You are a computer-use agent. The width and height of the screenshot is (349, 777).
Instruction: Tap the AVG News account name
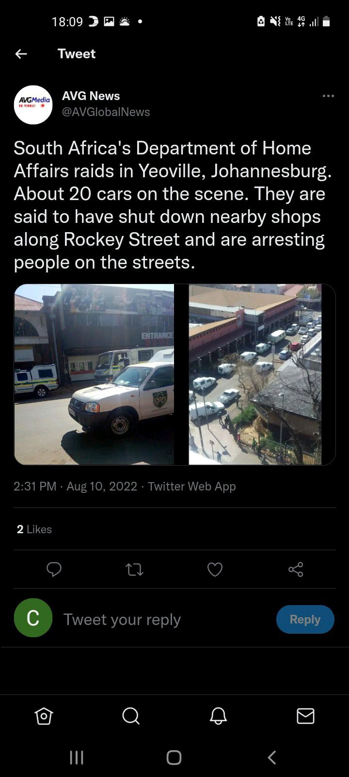tap(91, 96)
